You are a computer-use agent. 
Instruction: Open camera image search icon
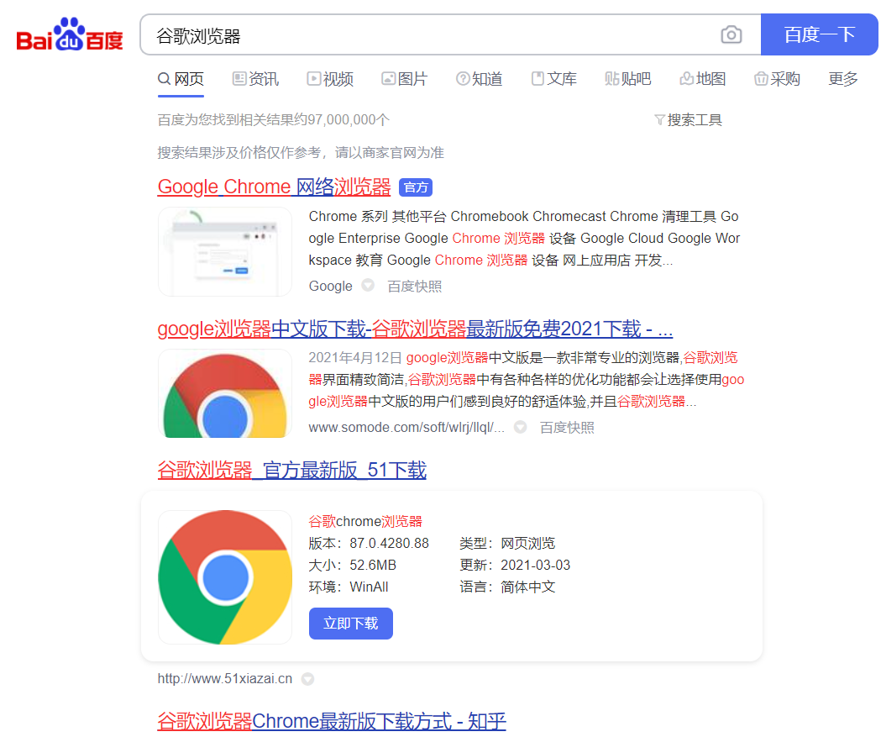coord(731,34)
